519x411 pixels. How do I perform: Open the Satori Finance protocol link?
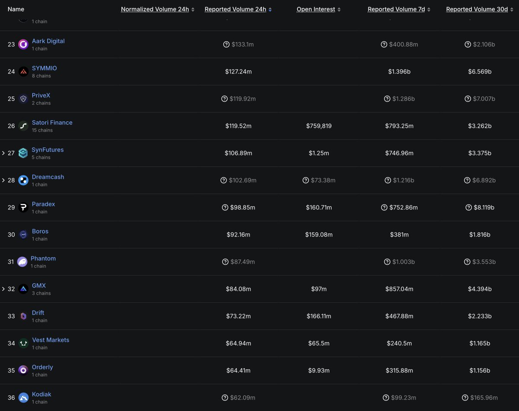tap(52, 122)
